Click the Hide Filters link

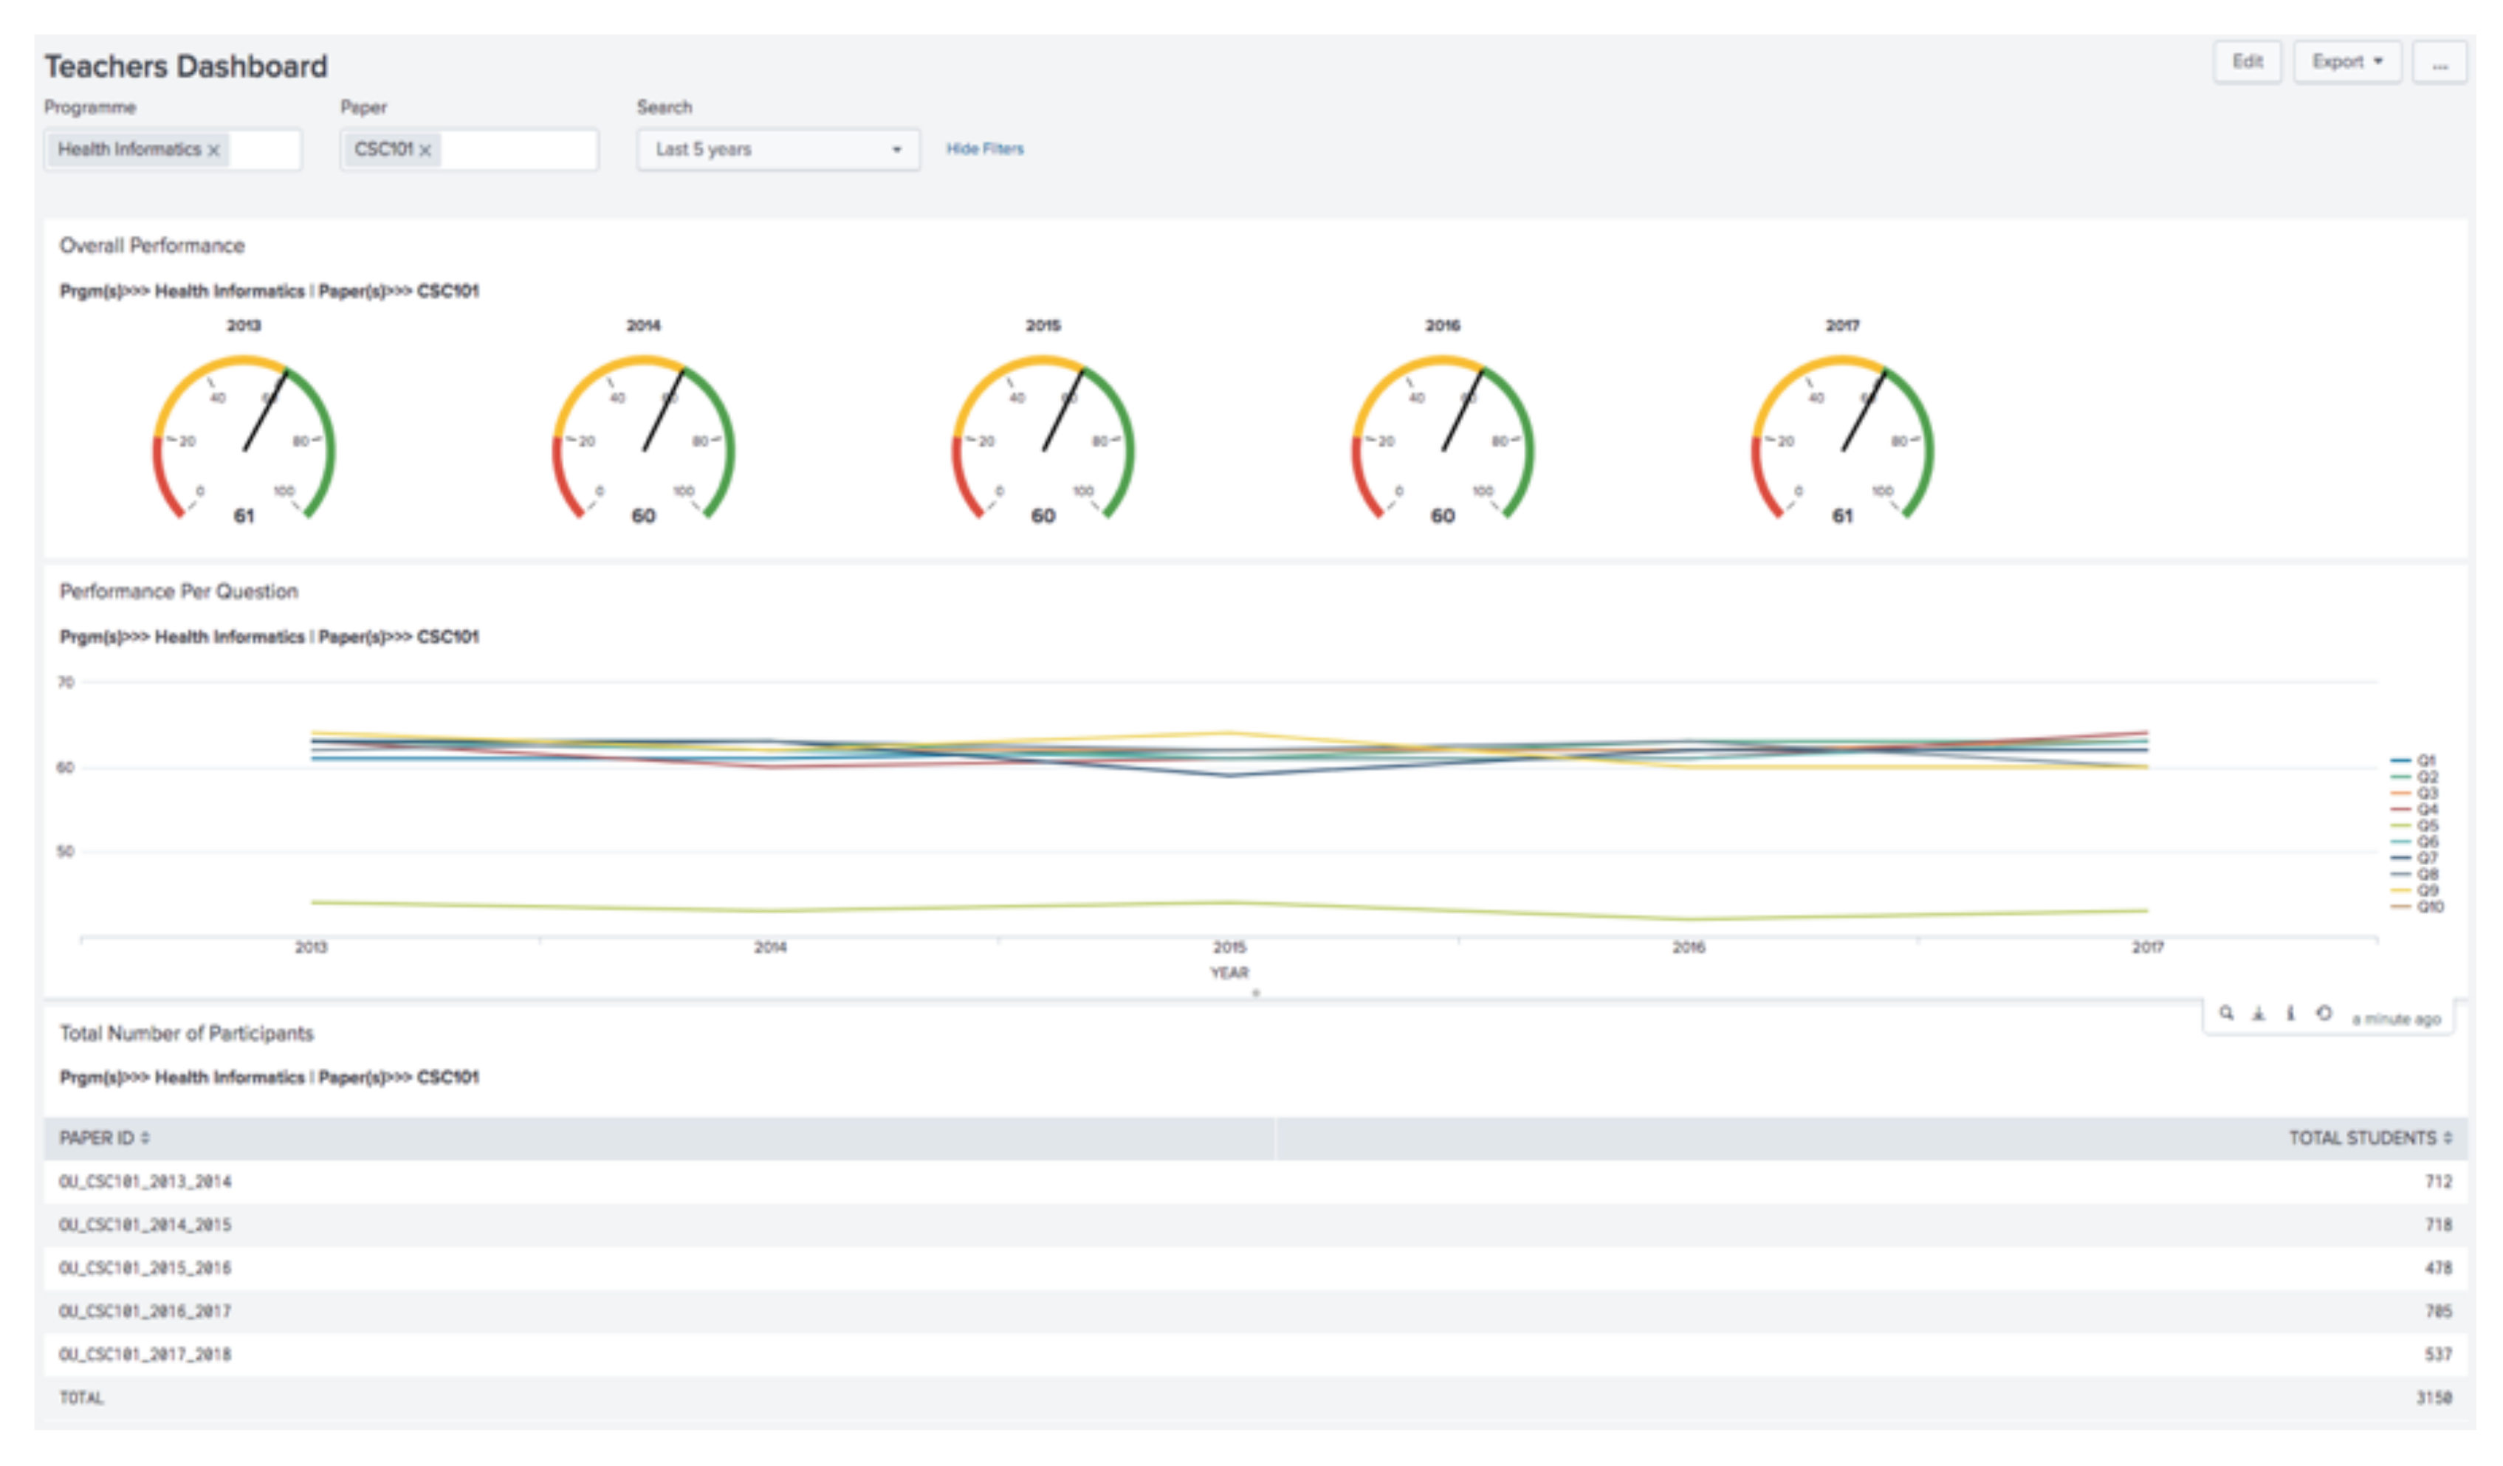pos(984,149)
